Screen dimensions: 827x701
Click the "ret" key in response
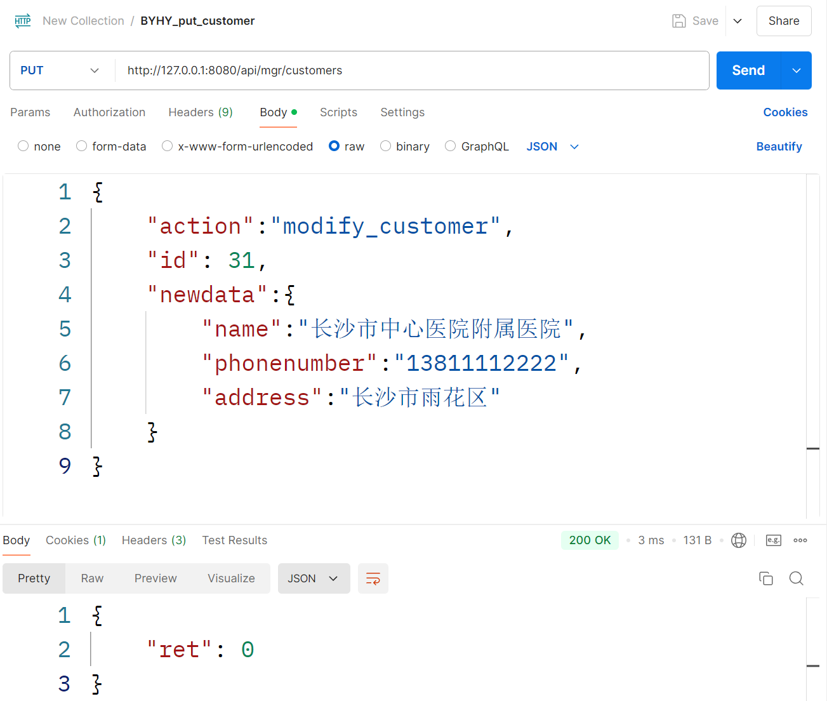(x=180, y=650)
